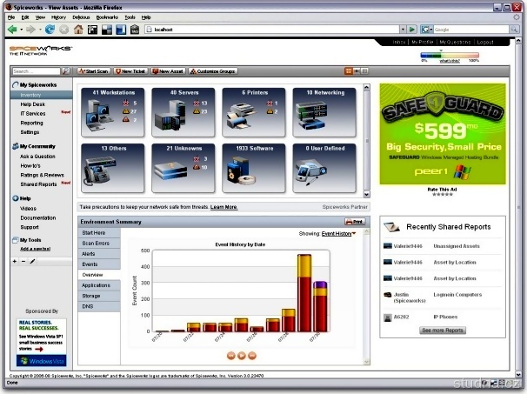The image size is (527, 394).
Task: Select the Alerts tab
Action: 99,254
